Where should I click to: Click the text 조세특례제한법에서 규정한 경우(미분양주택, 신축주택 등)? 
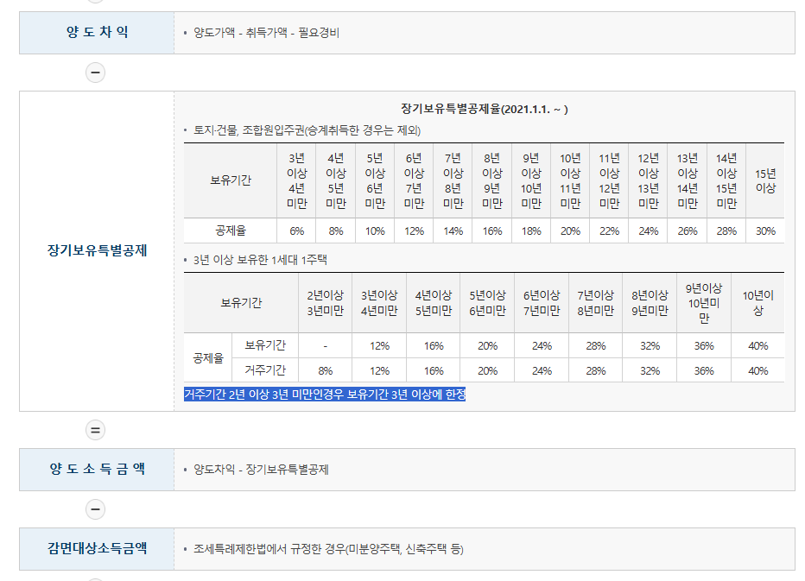point(328,549)
